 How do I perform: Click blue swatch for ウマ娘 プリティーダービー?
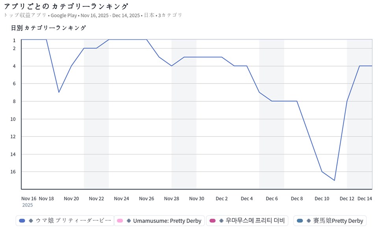pos(22,221)
